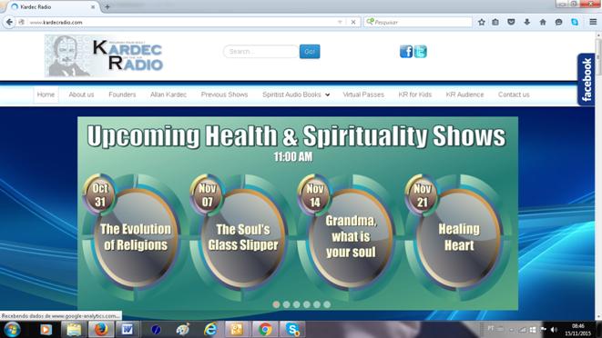Viewport: 602px width, 338px height.
Task: Open the Firefox hamburger menu
Action: 593,22
